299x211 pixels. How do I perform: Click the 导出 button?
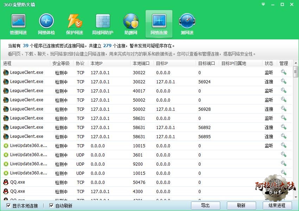coord(205,205)
